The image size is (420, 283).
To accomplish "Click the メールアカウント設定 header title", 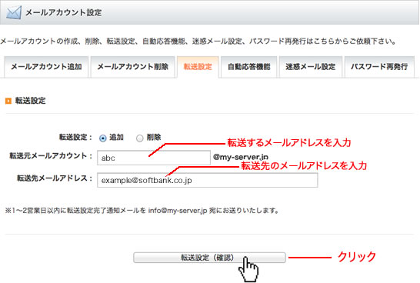I will pos(64,12).
